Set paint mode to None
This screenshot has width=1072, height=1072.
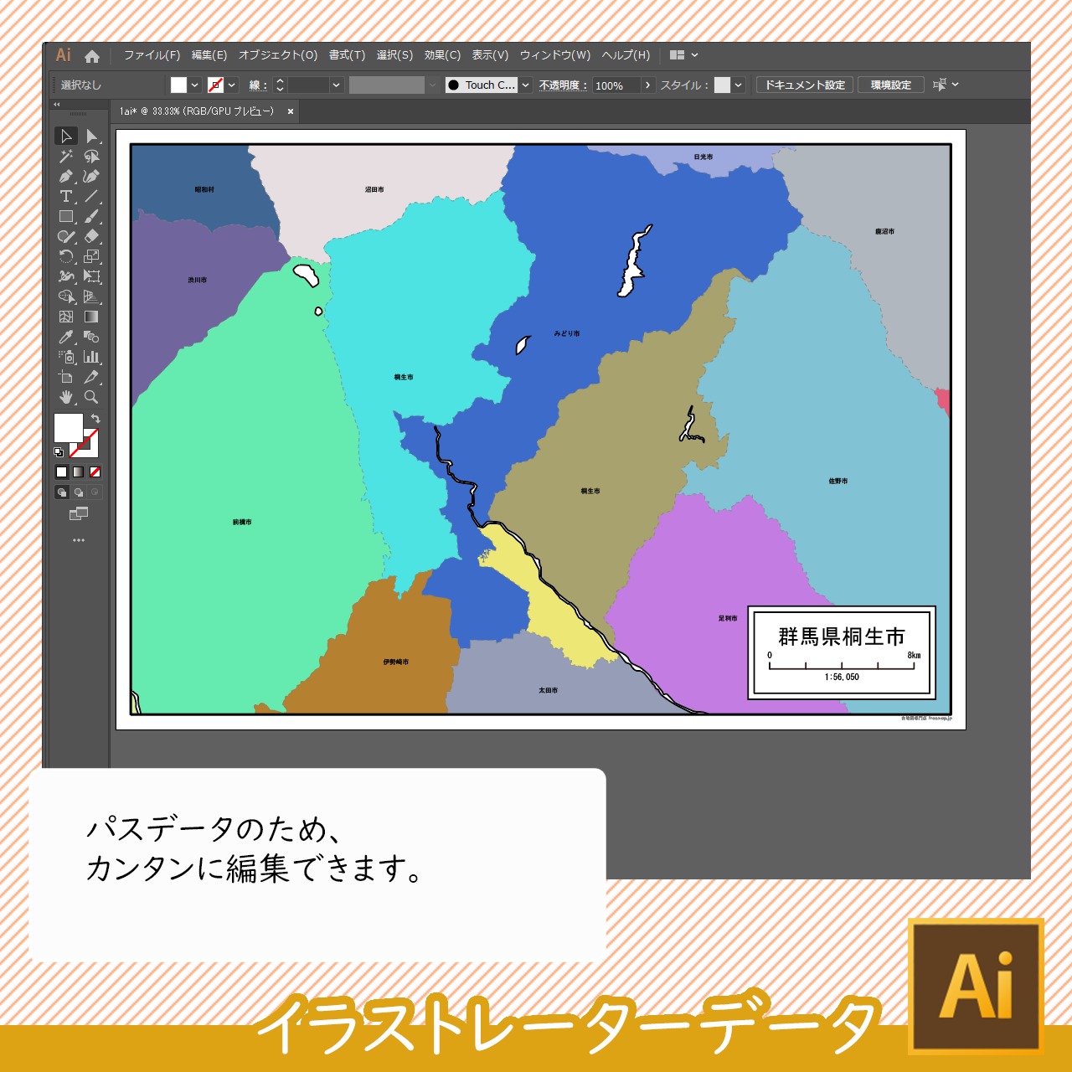[95, 472]
